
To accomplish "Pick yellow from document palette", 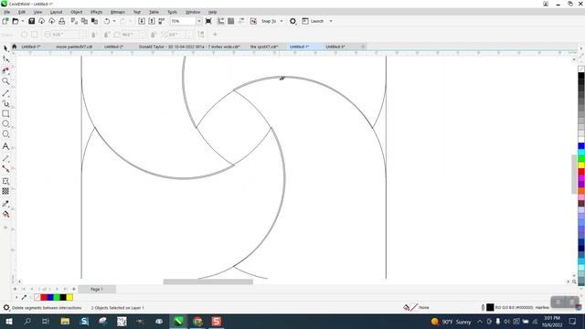I will 69,297.
